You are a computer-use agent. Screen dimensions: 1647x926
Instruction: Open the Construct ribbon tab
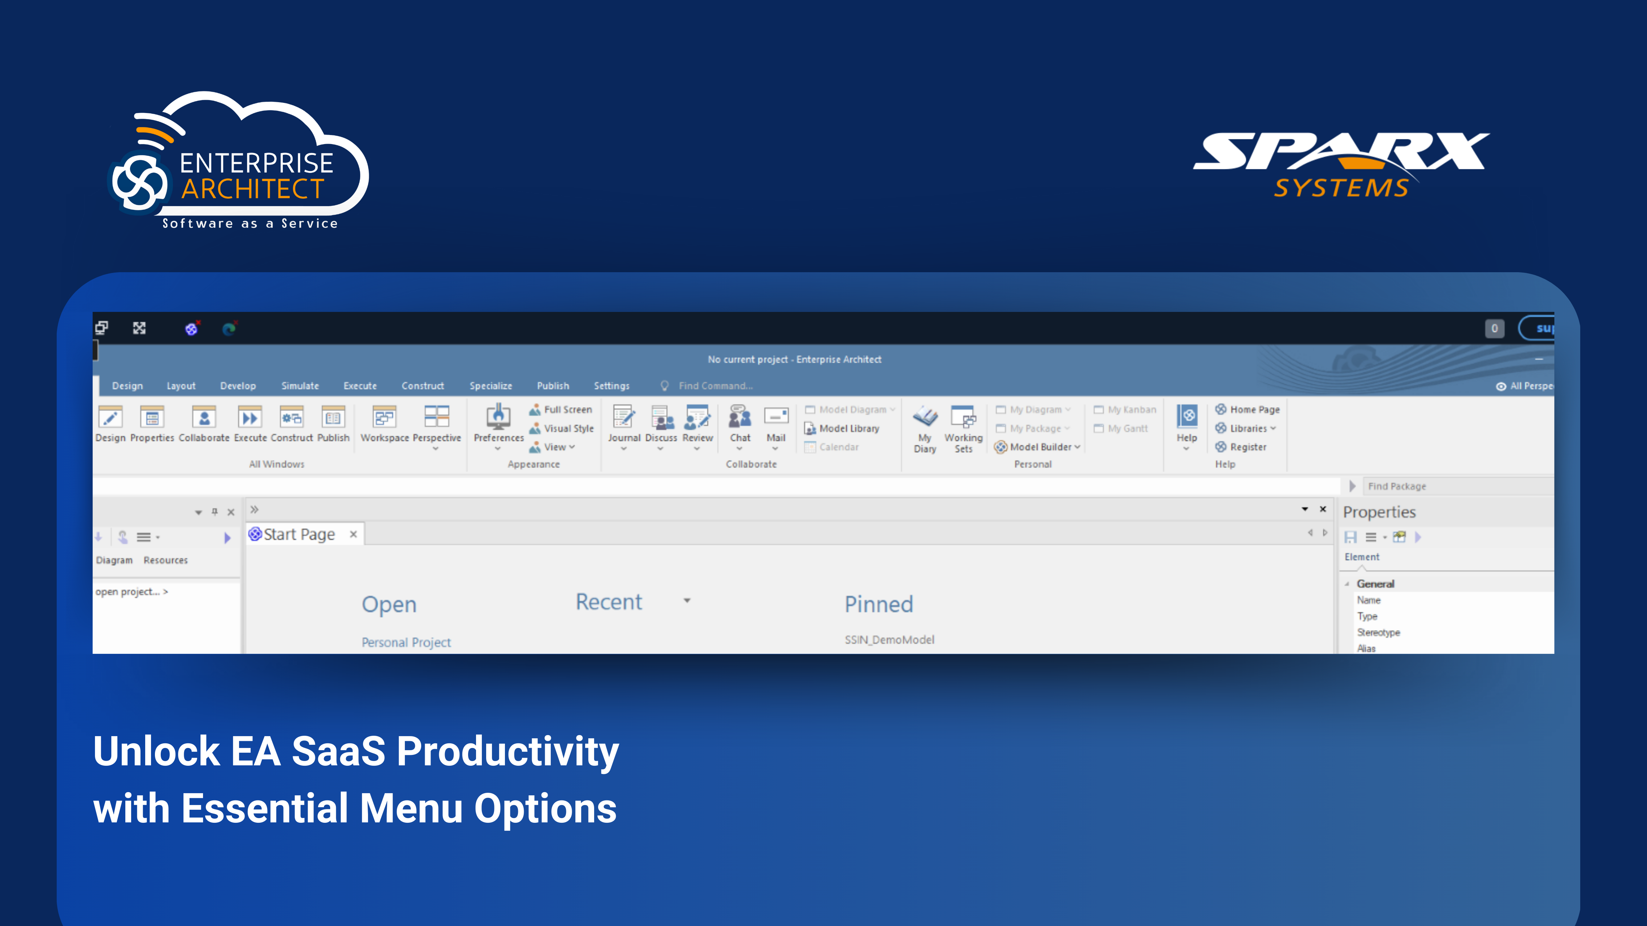point(423,386)
